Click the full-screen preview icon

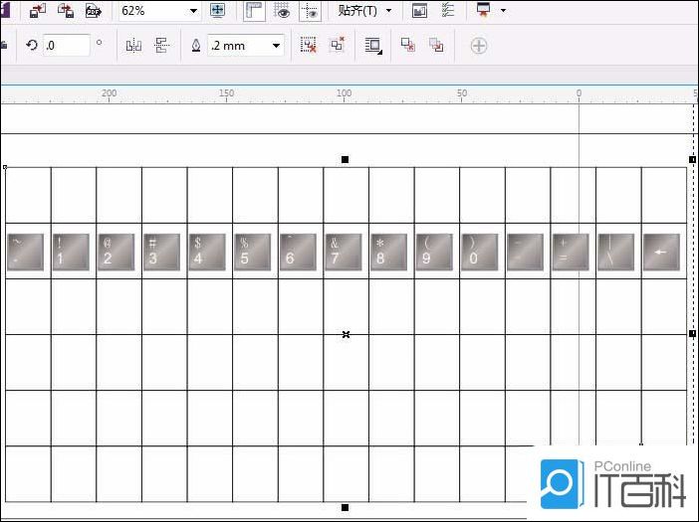[x=218, y=11]
